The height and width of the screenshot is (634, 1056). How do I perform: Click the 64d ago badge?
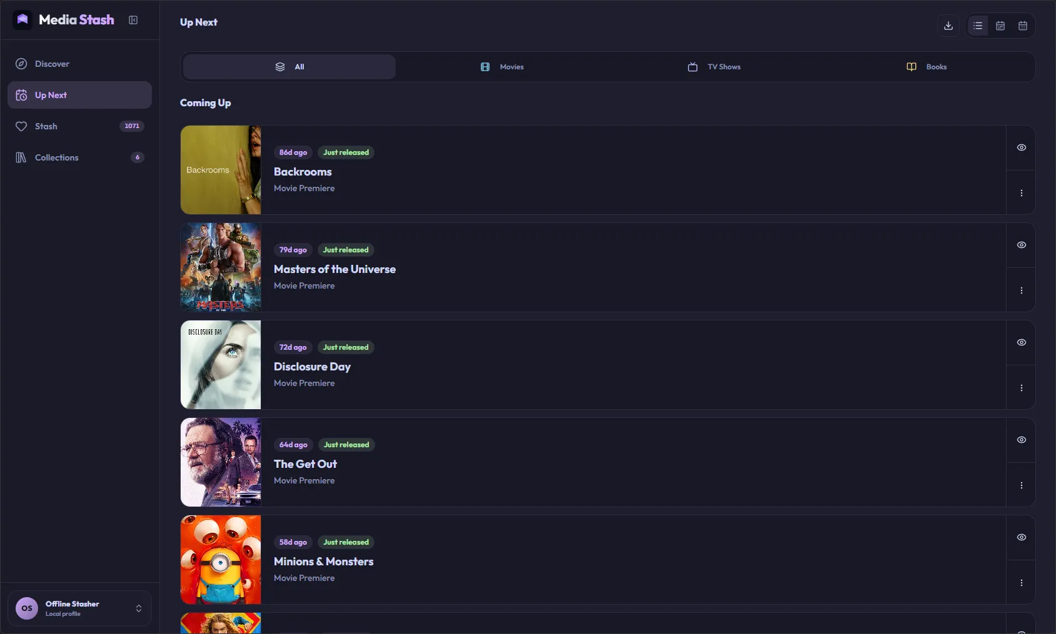click(x=293, y=445)
